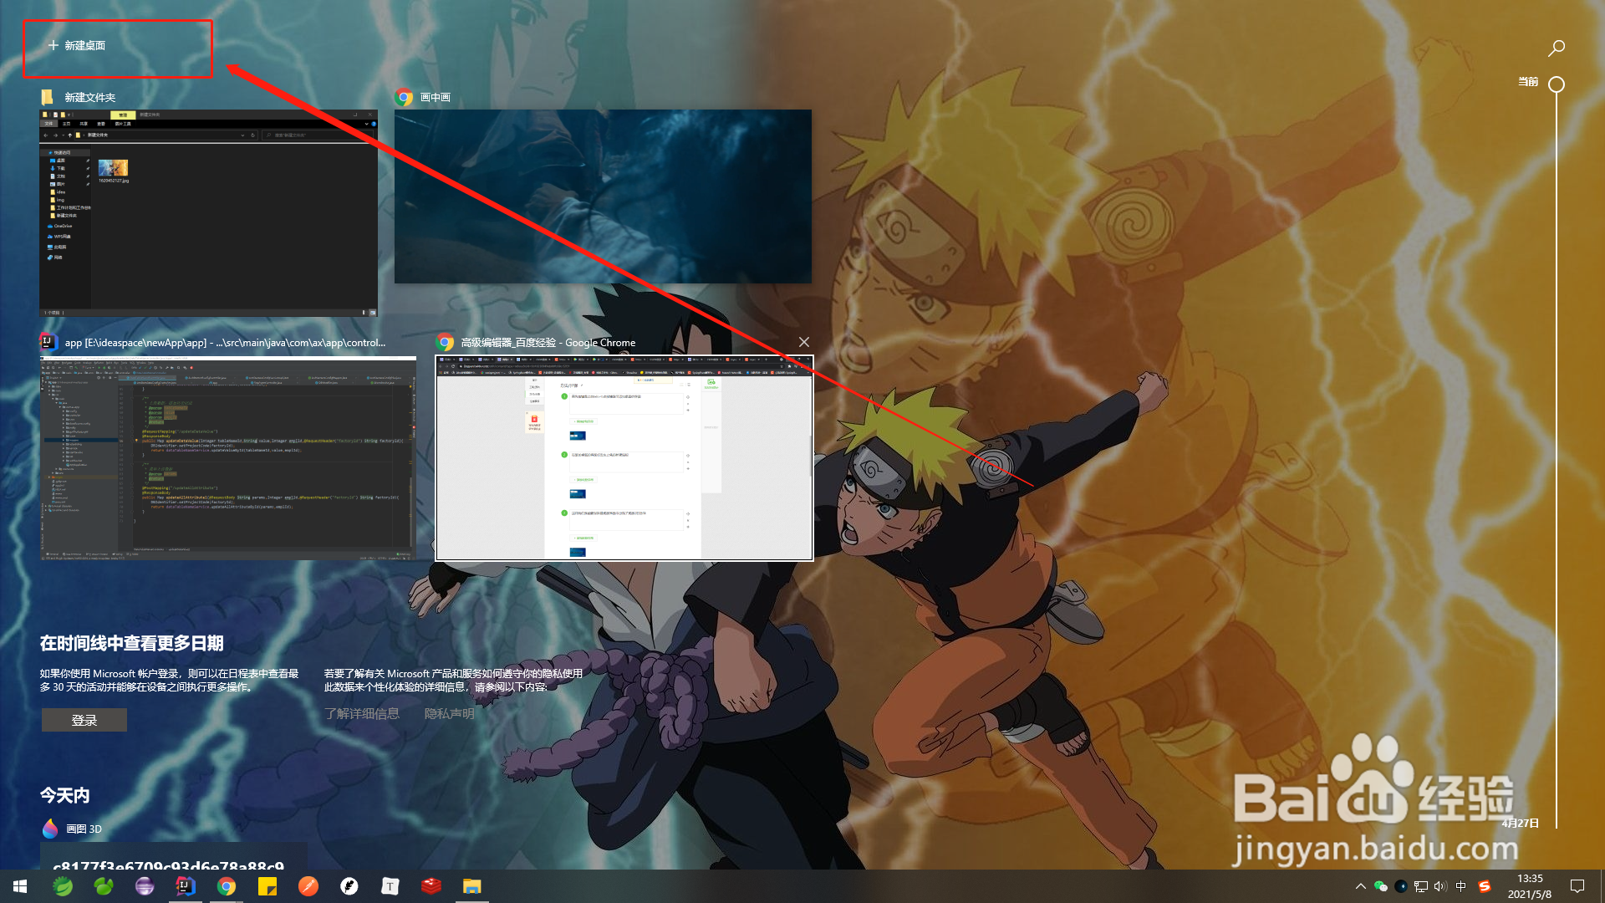Viewport: 1605px width, 903px height.
Task: Switch to the 新建文件夹 Explorer window thumbnail
Action: pyautogui.click(x=208, y=212)
